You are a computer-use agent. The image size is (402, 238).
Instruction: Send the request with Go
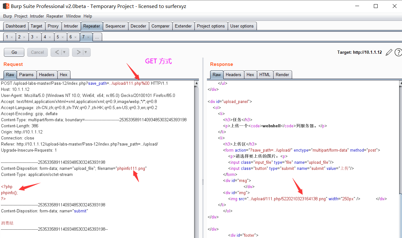point(14,52)
